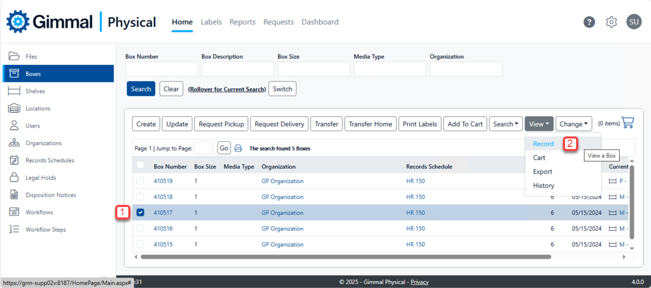Switch to the Reports tab
Screen dimensions: 651x288
(x=242, y=22)
